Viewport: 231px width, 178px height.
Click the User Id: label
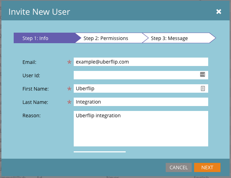(31, 75)
